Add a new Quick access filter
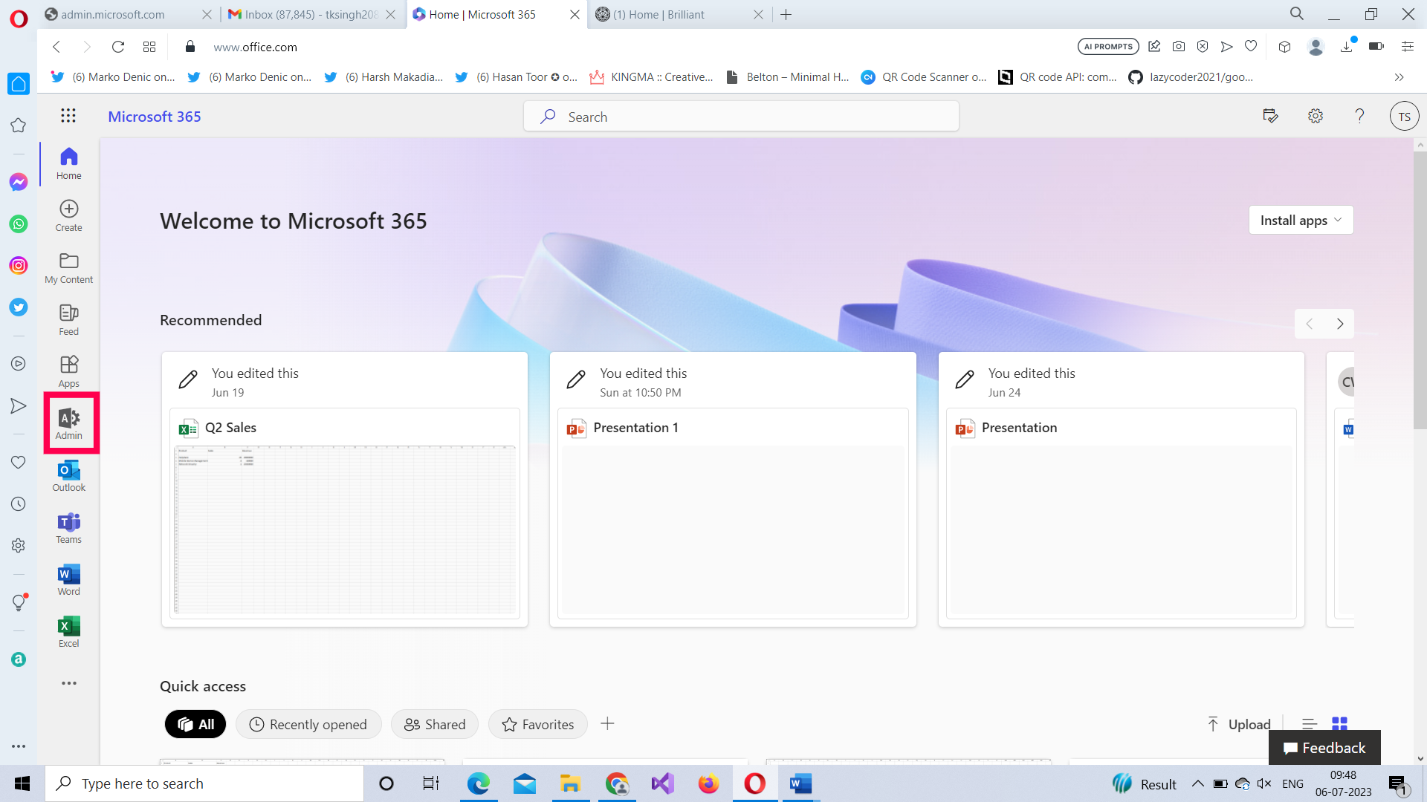 click(x=607, y=724)
